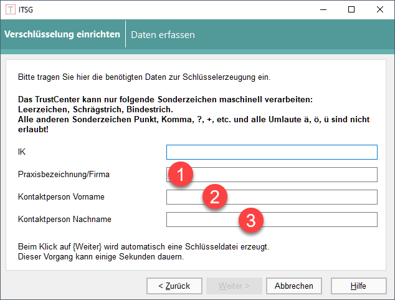Click the 'IK' field label
The height and width of the screenshot is (300, 395).
click(x=22, y=152)
